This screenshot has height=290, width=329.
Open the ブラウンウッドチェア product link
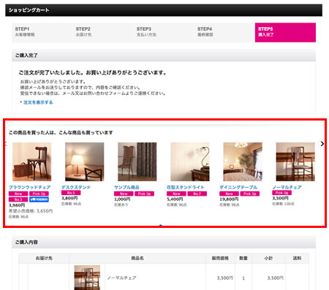pyautogui.click(x=30, y=187)
